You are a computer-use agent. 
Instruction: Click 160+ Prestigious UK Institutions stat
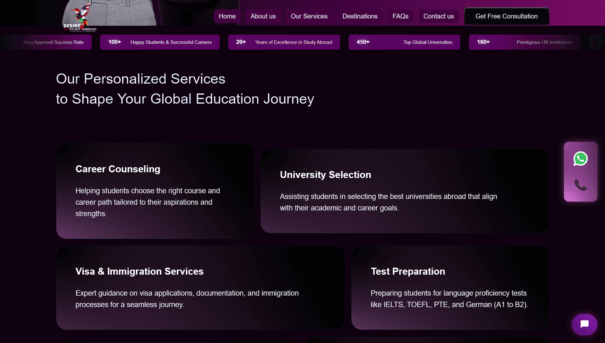[x=525, y=42]
